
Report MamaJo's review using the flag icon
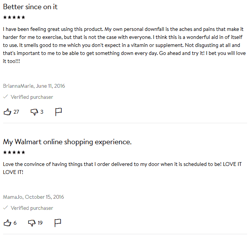coord(58,223)
